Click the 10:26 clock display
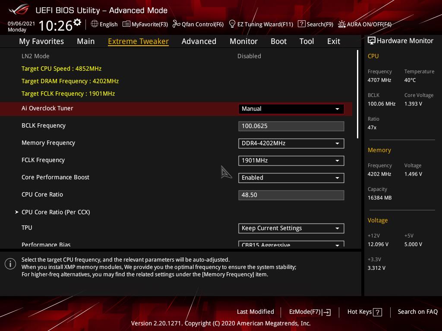The height and width of the screenshot is (331, 442). coord(56,25)
